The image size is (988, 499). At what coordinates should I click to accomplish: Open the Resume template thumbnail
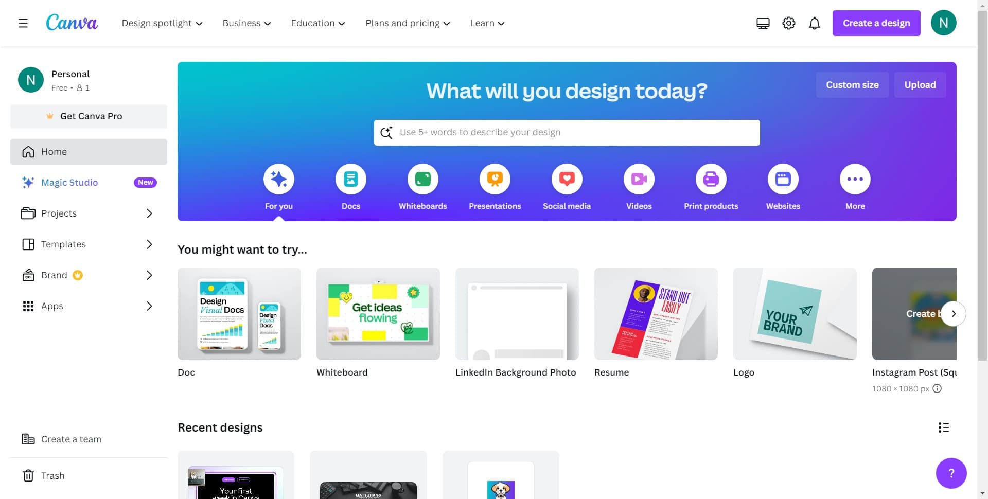tap(656, 314)
